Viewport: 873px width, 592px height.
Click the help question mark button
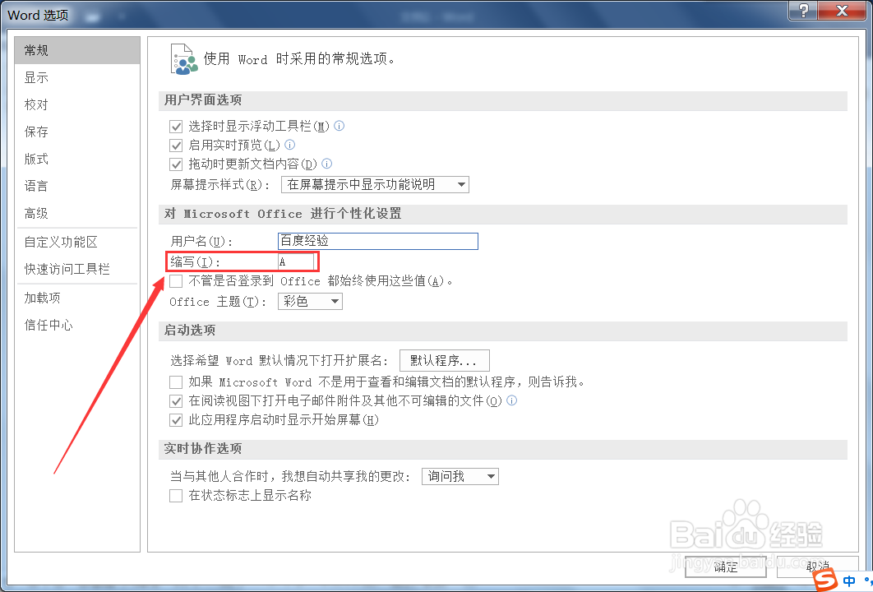tap(803, 11)
